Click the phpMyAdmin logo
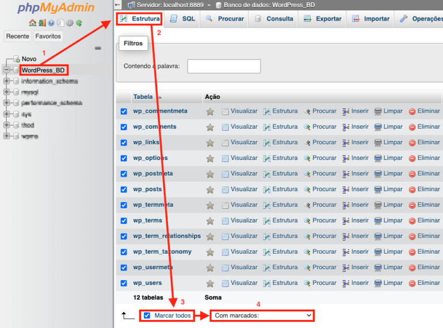The image size is (443, 328). (x=56, y=7)
